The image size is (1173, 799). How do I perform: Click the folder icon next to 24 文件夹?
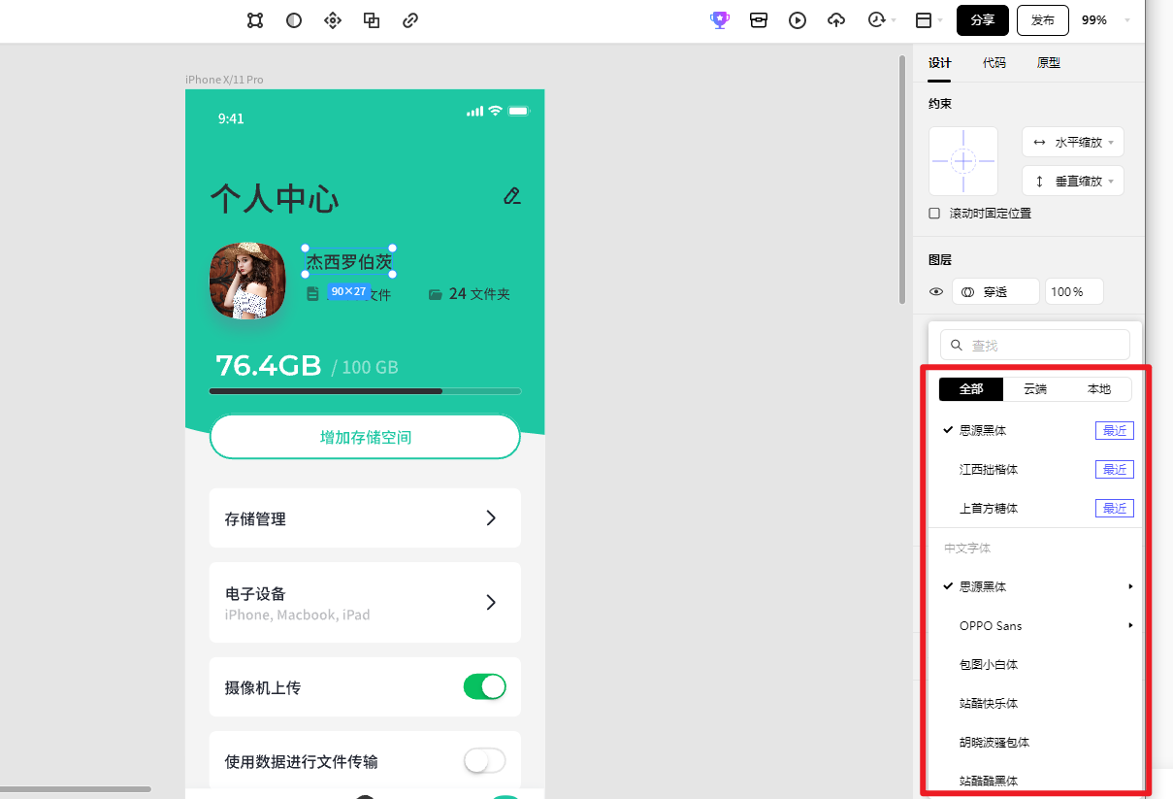pyautogui.click(x=436, y=294)
